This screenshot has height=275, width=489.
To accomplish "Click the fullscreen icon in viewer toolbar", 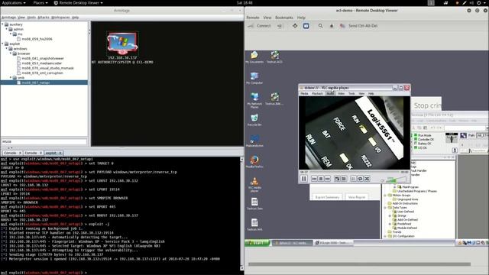I will coord(295,26).
